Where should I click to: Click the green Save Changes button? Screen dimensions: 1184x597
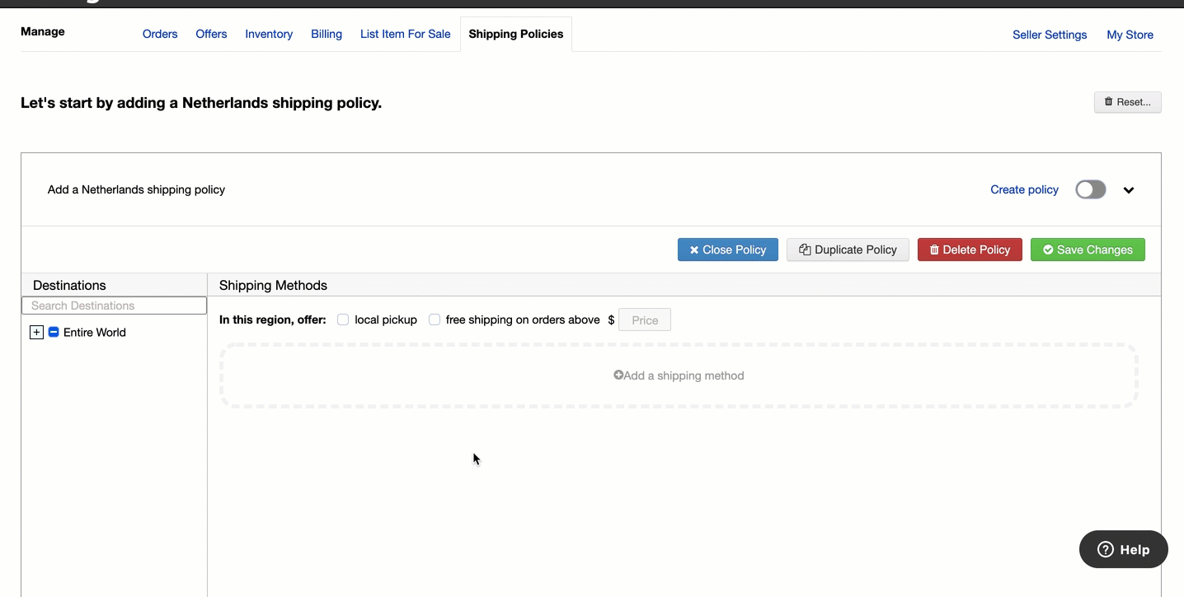click(1088, 250)
